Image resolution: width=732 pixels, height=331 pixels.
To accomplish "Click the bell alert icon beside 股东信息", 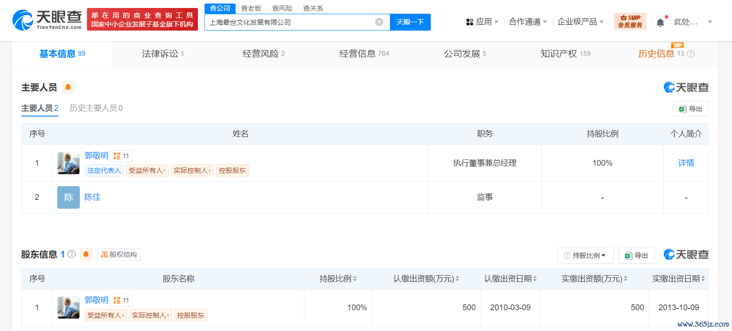I will 86,254.
